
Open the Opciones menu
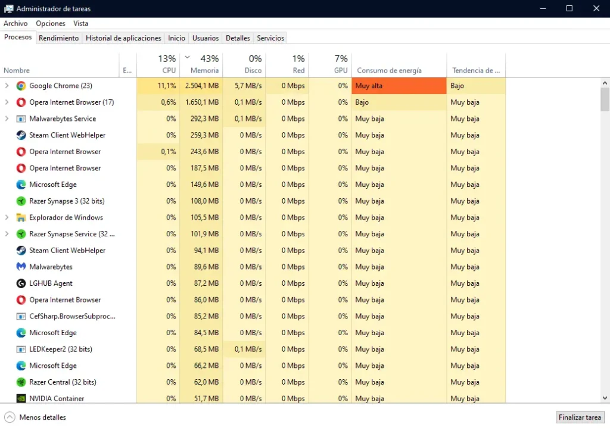coord(51,23)
